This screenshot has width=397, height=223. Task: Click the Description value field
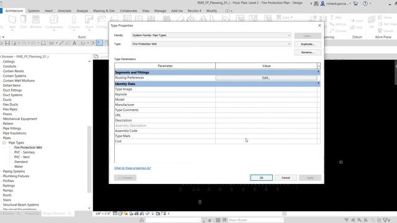pos(266,120)
